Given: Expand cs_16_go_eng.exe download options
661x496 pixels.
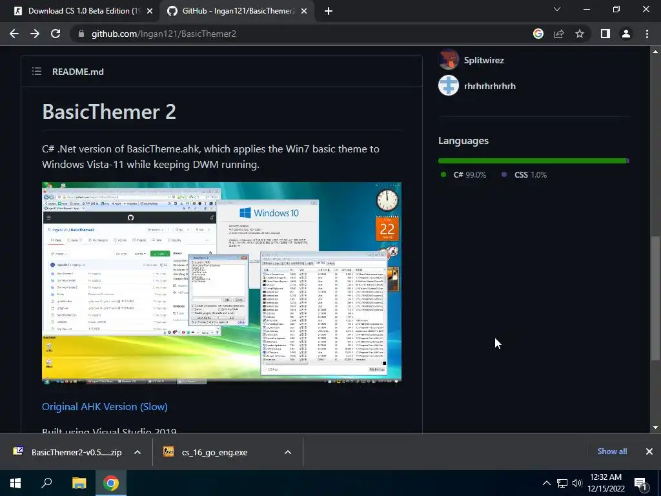Looking at the screenshot, I should click(x=288, y=452).
